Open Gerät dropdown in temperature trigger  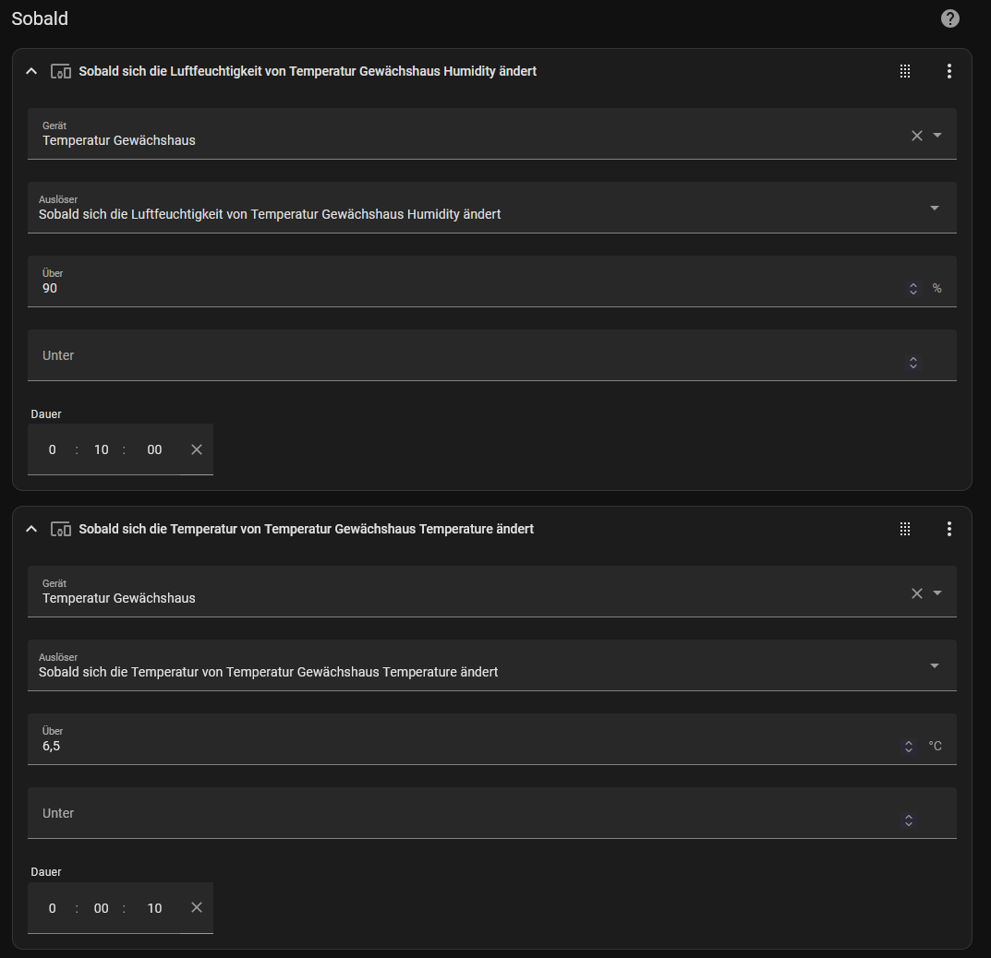tap(937, 593)
